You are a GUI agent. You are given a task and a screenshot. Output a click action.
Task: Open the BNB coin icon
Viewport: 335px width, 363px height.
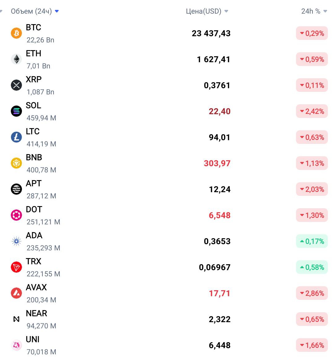click(x=16, y=163)
